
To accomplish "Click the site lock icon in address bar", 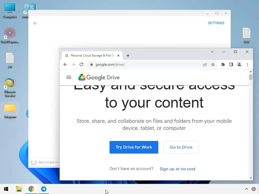I will [92, 64].
